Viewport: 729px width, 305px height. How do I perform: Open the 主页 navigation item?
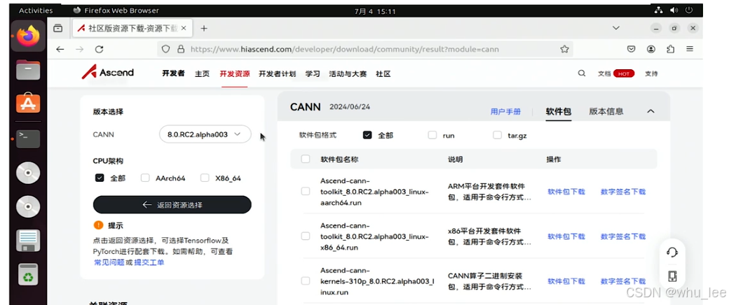203,74
